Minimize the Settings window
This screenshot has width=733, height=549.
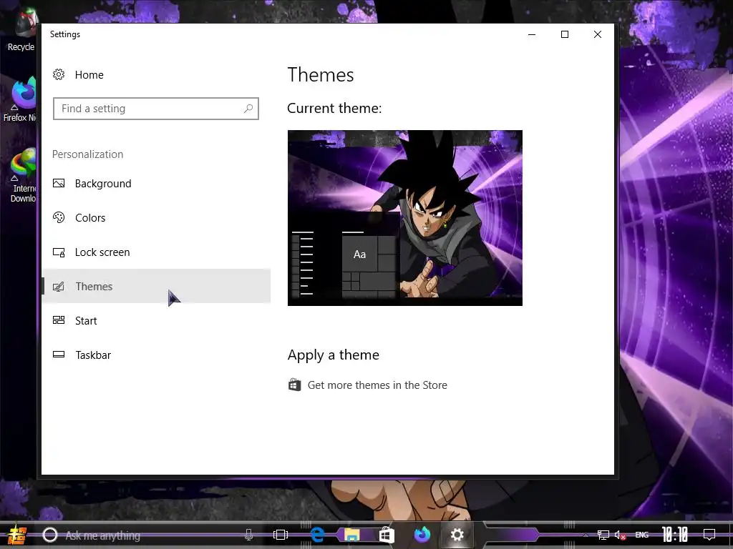[532, 34]
